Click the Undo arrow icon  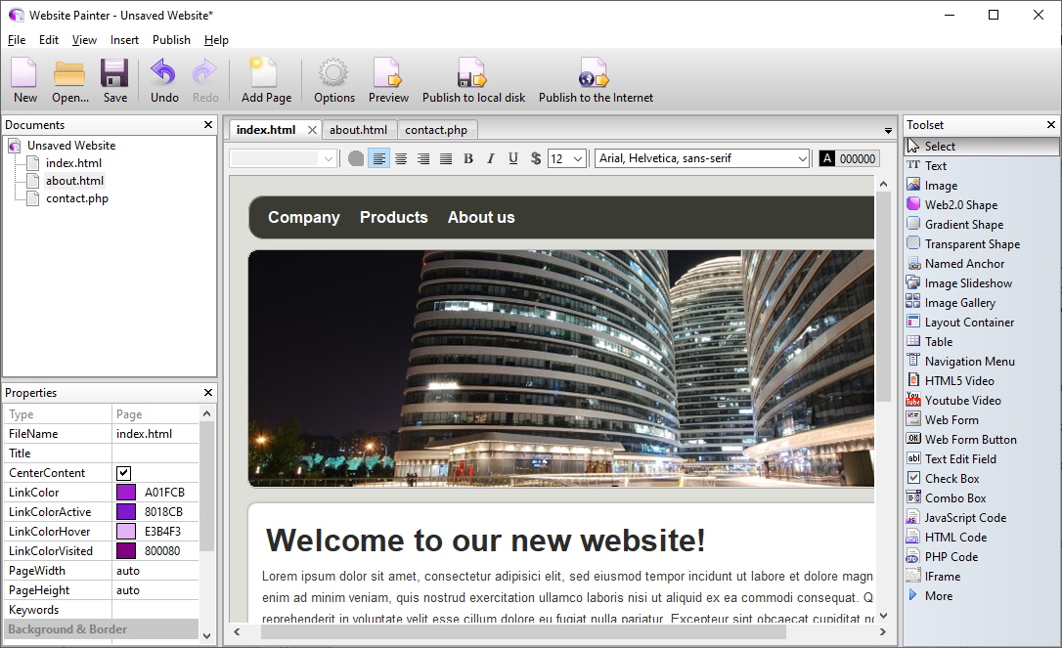click(163, 72)
